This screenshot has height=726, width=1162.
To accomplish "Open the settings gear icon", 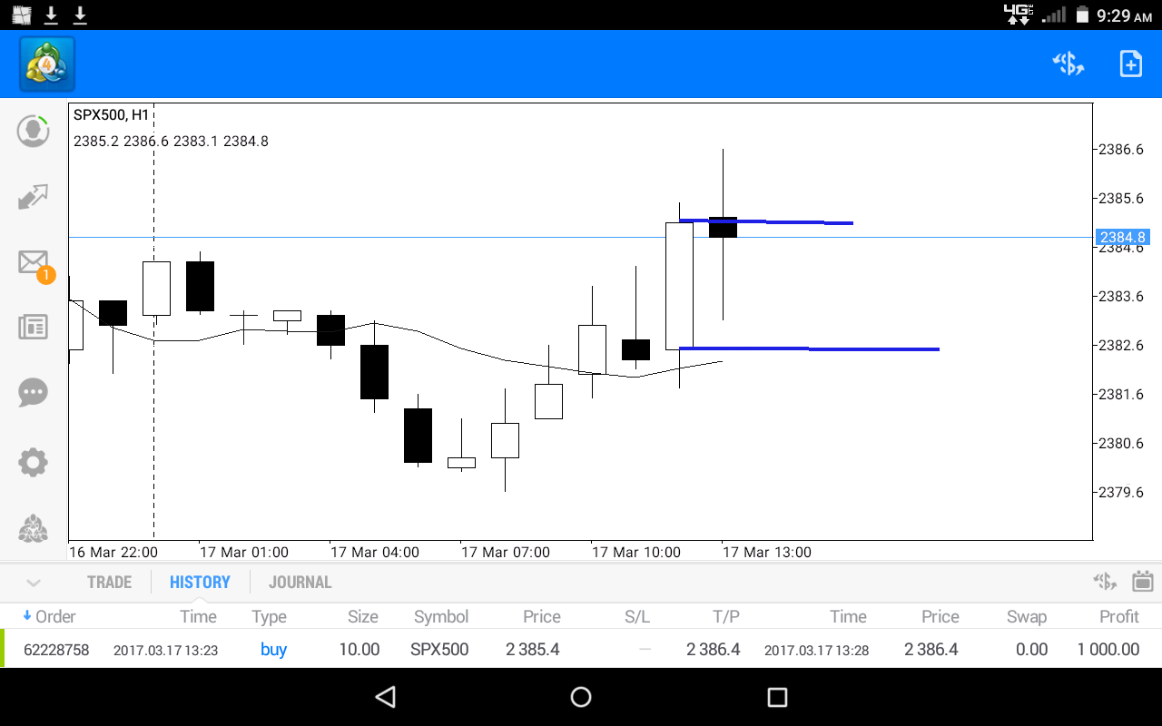I will tap(34, 462).
